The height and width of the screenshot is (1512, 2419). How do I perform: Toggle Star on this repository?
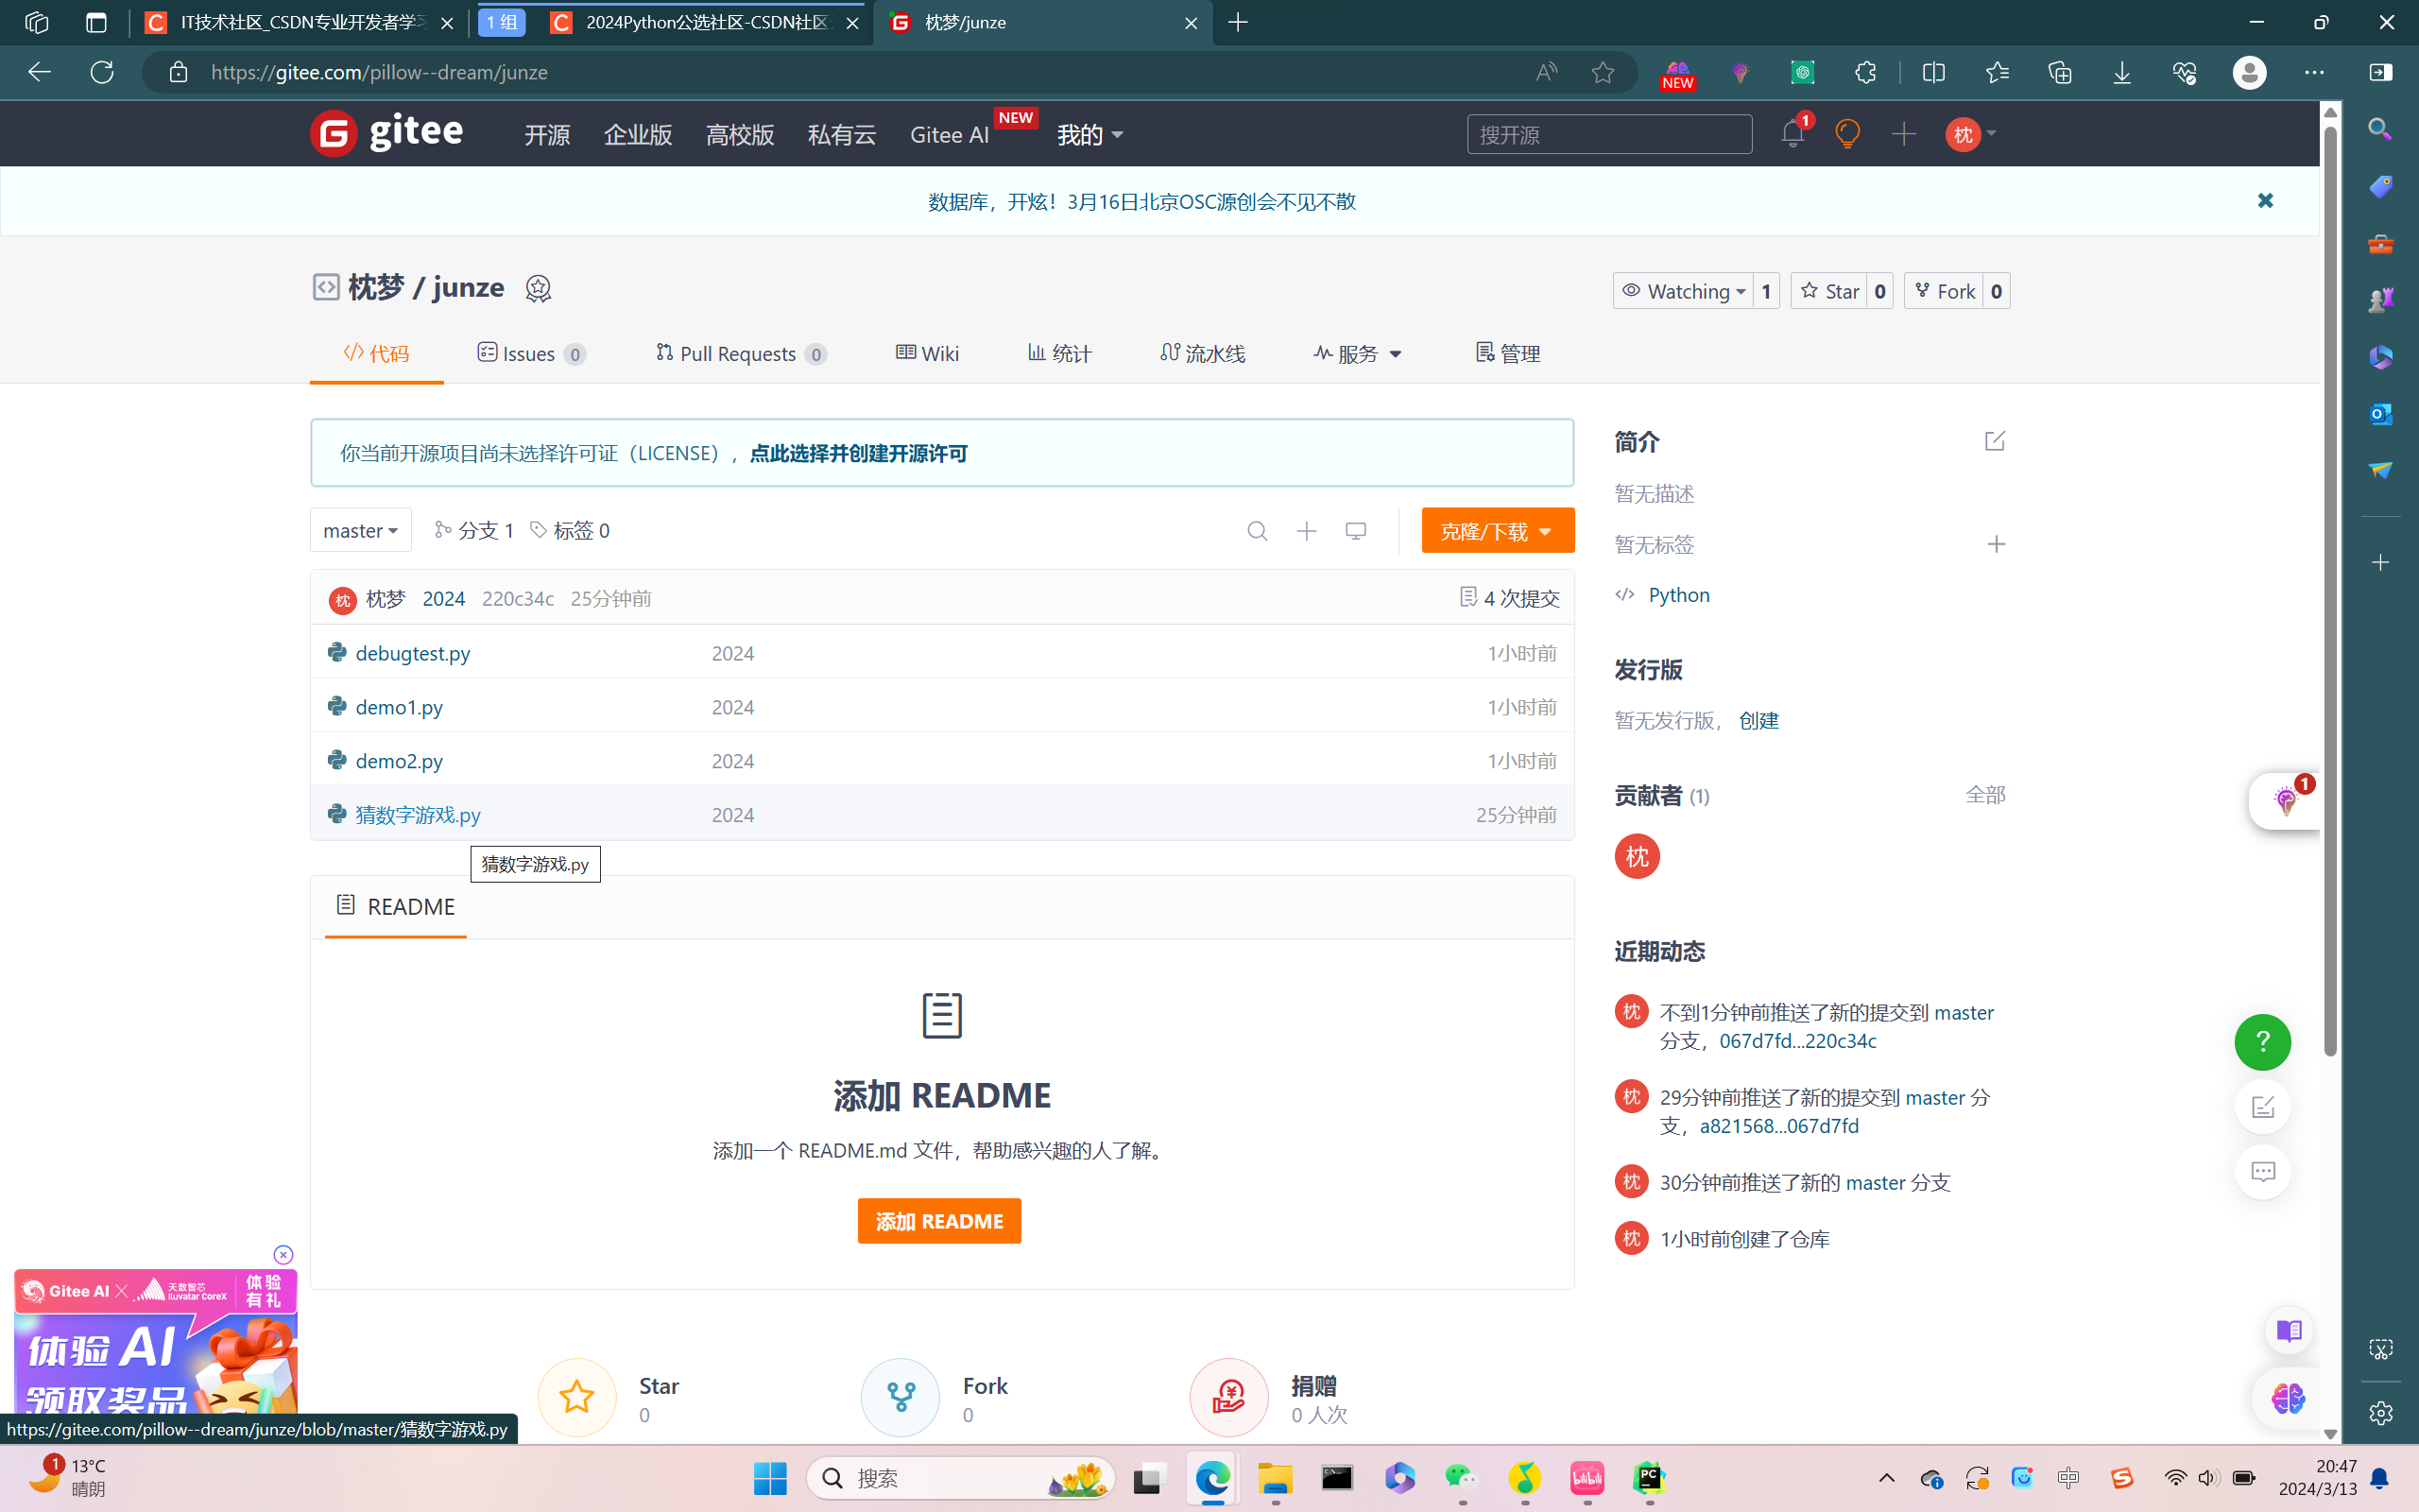coord(1830,291)
